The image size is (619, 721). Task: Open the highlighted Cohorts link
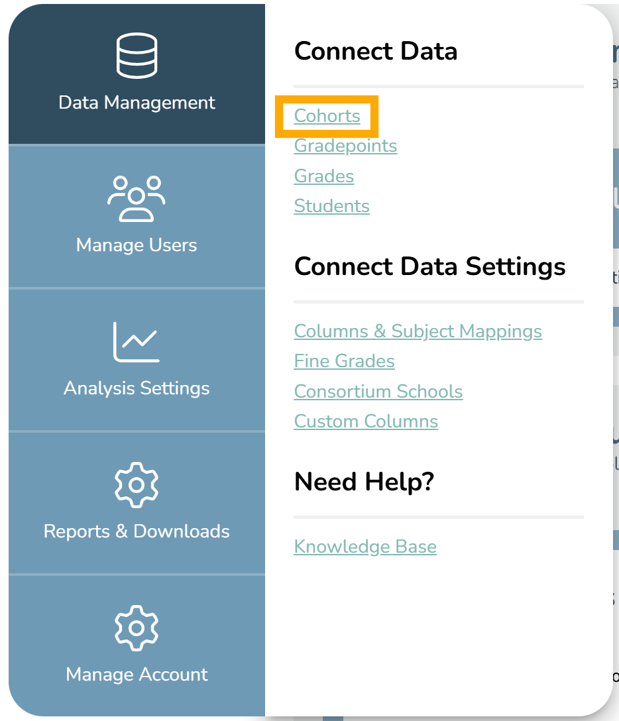[x=327, y=116]
